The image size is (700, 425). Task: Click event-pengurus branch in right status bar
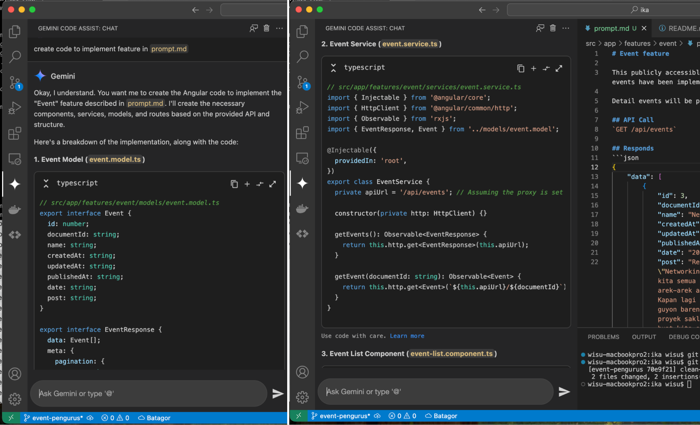pos(341,416)
